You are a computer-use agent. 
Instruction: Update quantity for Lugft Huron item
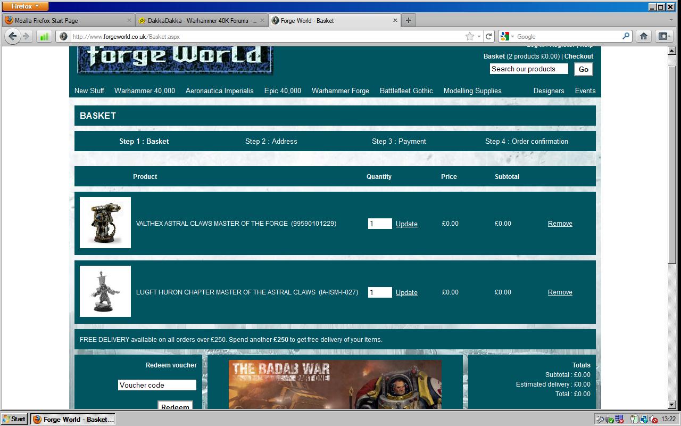[406, 292]
